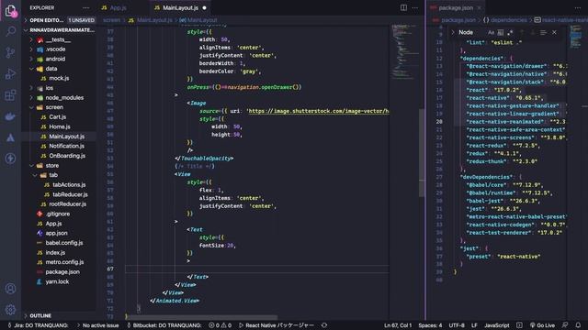Image resolution: width=588 pixels, height=330 pixels.
Task: Open the Explorer view in activity bar
Action: point(10,11)
